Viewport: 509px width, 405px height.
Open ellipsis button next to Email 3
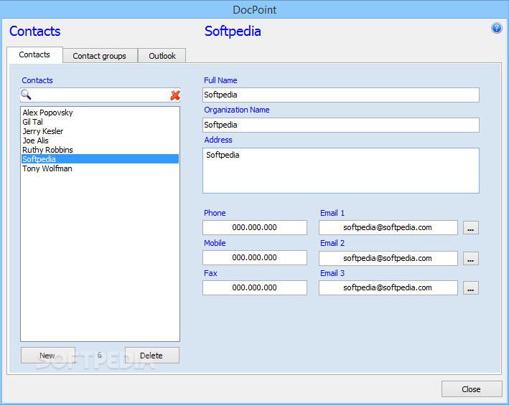(x=471, y=288)
